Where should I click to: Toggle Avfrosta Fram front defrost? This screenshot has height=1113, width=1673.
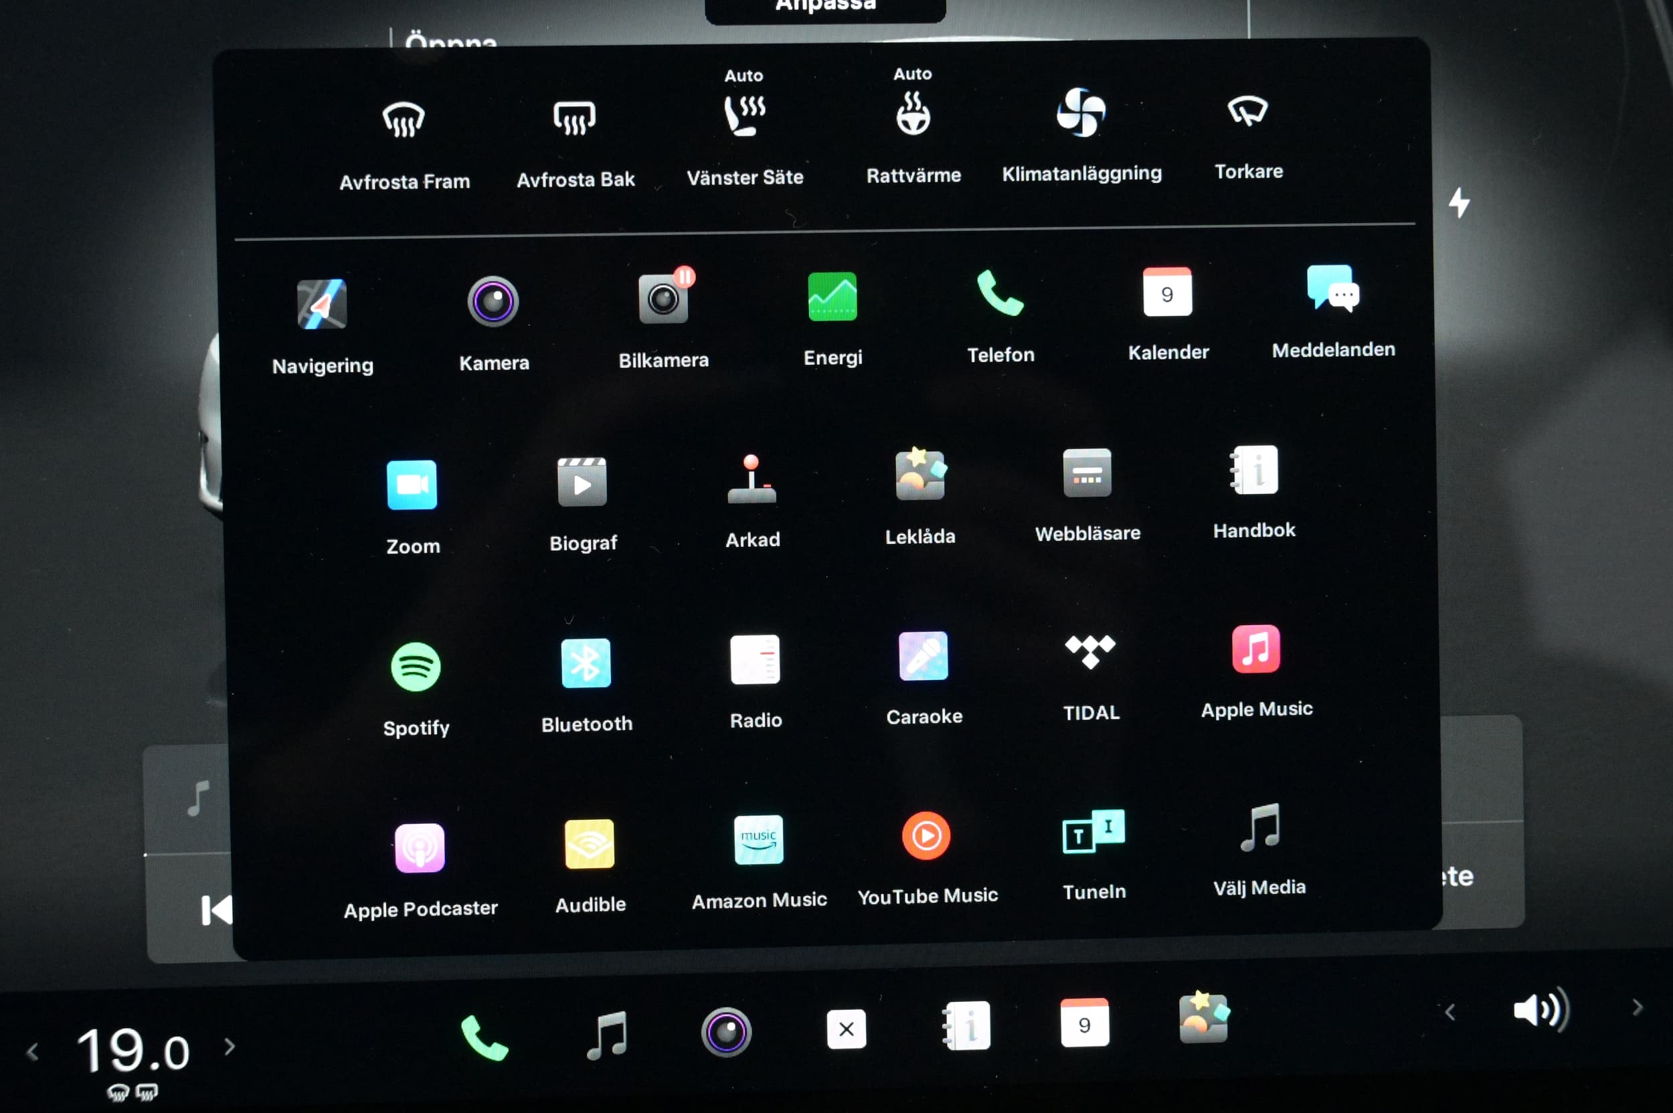(x=403, y=119)
